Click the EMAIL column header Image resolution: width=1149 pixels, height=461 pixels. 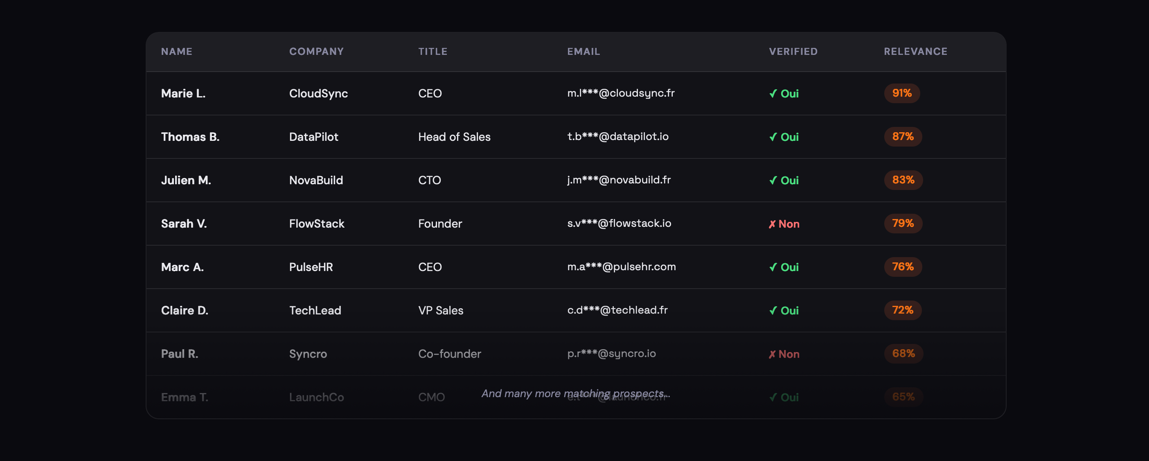(584, 51)
